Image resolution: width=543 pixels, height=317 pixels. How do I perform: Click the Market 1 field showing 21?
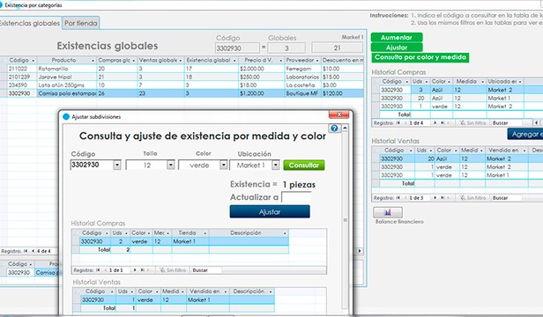338,48
